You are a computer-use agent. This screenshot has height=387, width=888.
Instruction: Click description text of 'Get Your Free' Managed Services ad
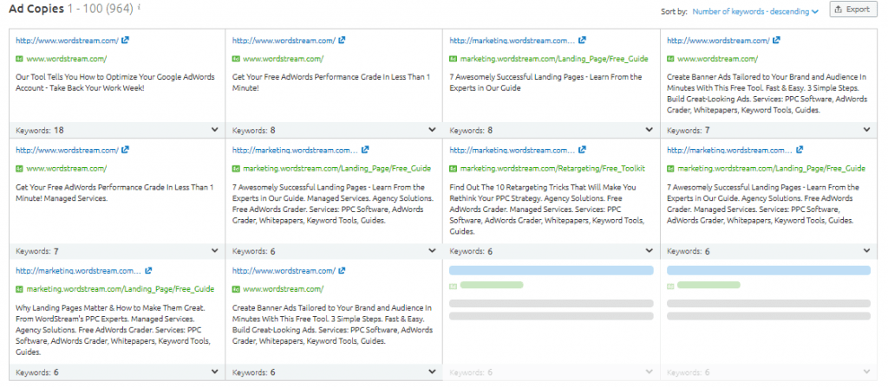pyautogui.click(x=115, y=193)
